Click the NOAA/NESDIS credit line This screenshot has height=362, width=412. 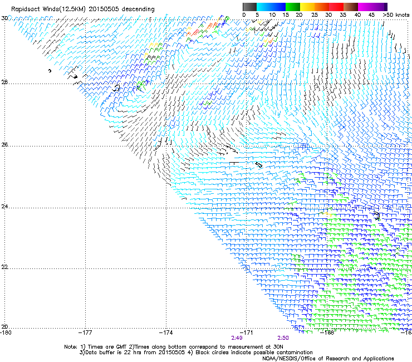click(328, 359)
